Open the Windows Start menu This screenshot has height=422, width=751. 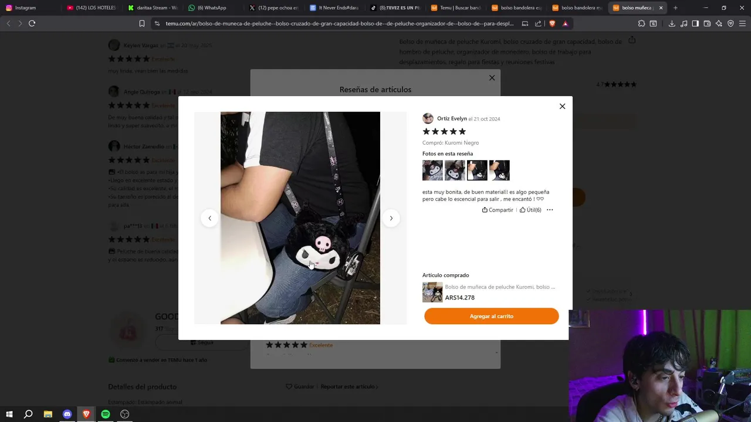9,414
